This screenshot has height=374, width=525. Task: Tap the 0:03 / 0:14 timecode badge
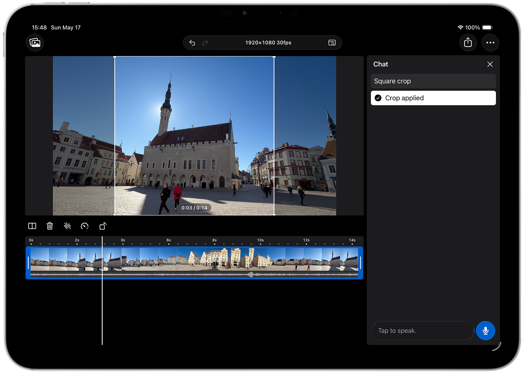[194, 208]
